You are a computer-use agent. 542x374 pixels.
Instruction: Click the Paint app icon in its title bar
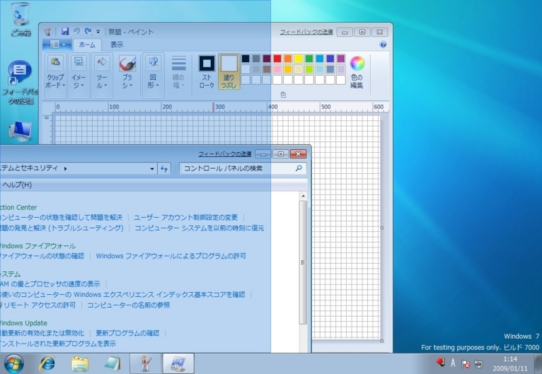pyautogui.click(x=47, y=32)
